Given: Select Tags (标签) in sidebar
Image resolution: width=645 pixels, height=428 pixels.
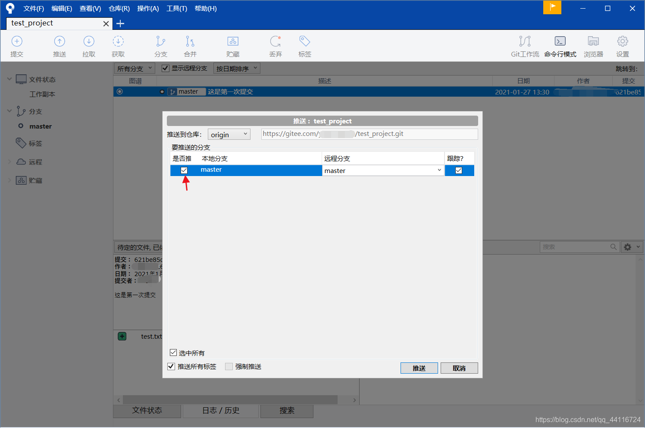Looking at the screenshot, I should coord(35,143).
